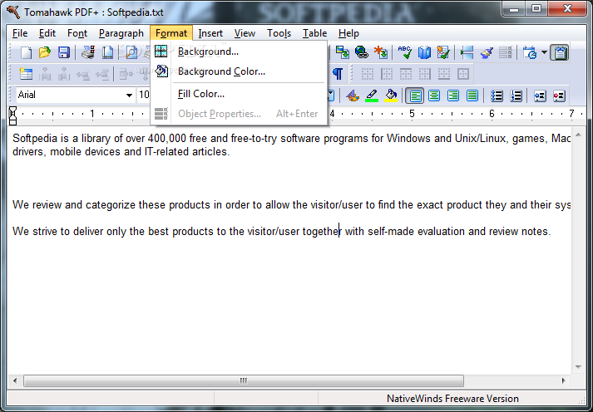Open the Font menu
The image size is (593, 412).
point(77,33)
